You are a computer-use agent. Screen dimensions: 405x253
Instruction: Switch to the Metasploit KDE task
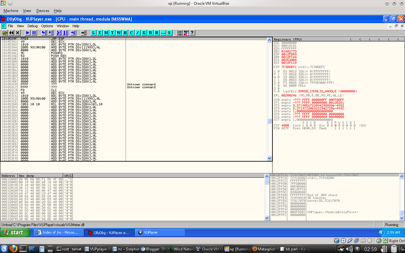pyautogui.click(x=265, y=249)
